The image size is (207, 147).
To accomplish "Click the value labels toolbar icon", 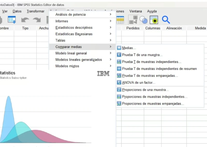I will coord(133,20).
